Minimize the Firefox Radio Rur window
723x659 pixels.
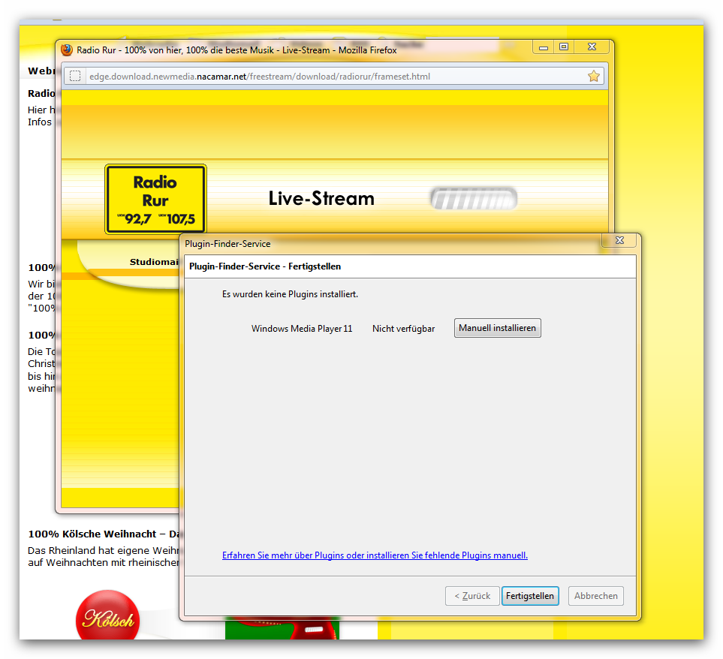[543, 47]
